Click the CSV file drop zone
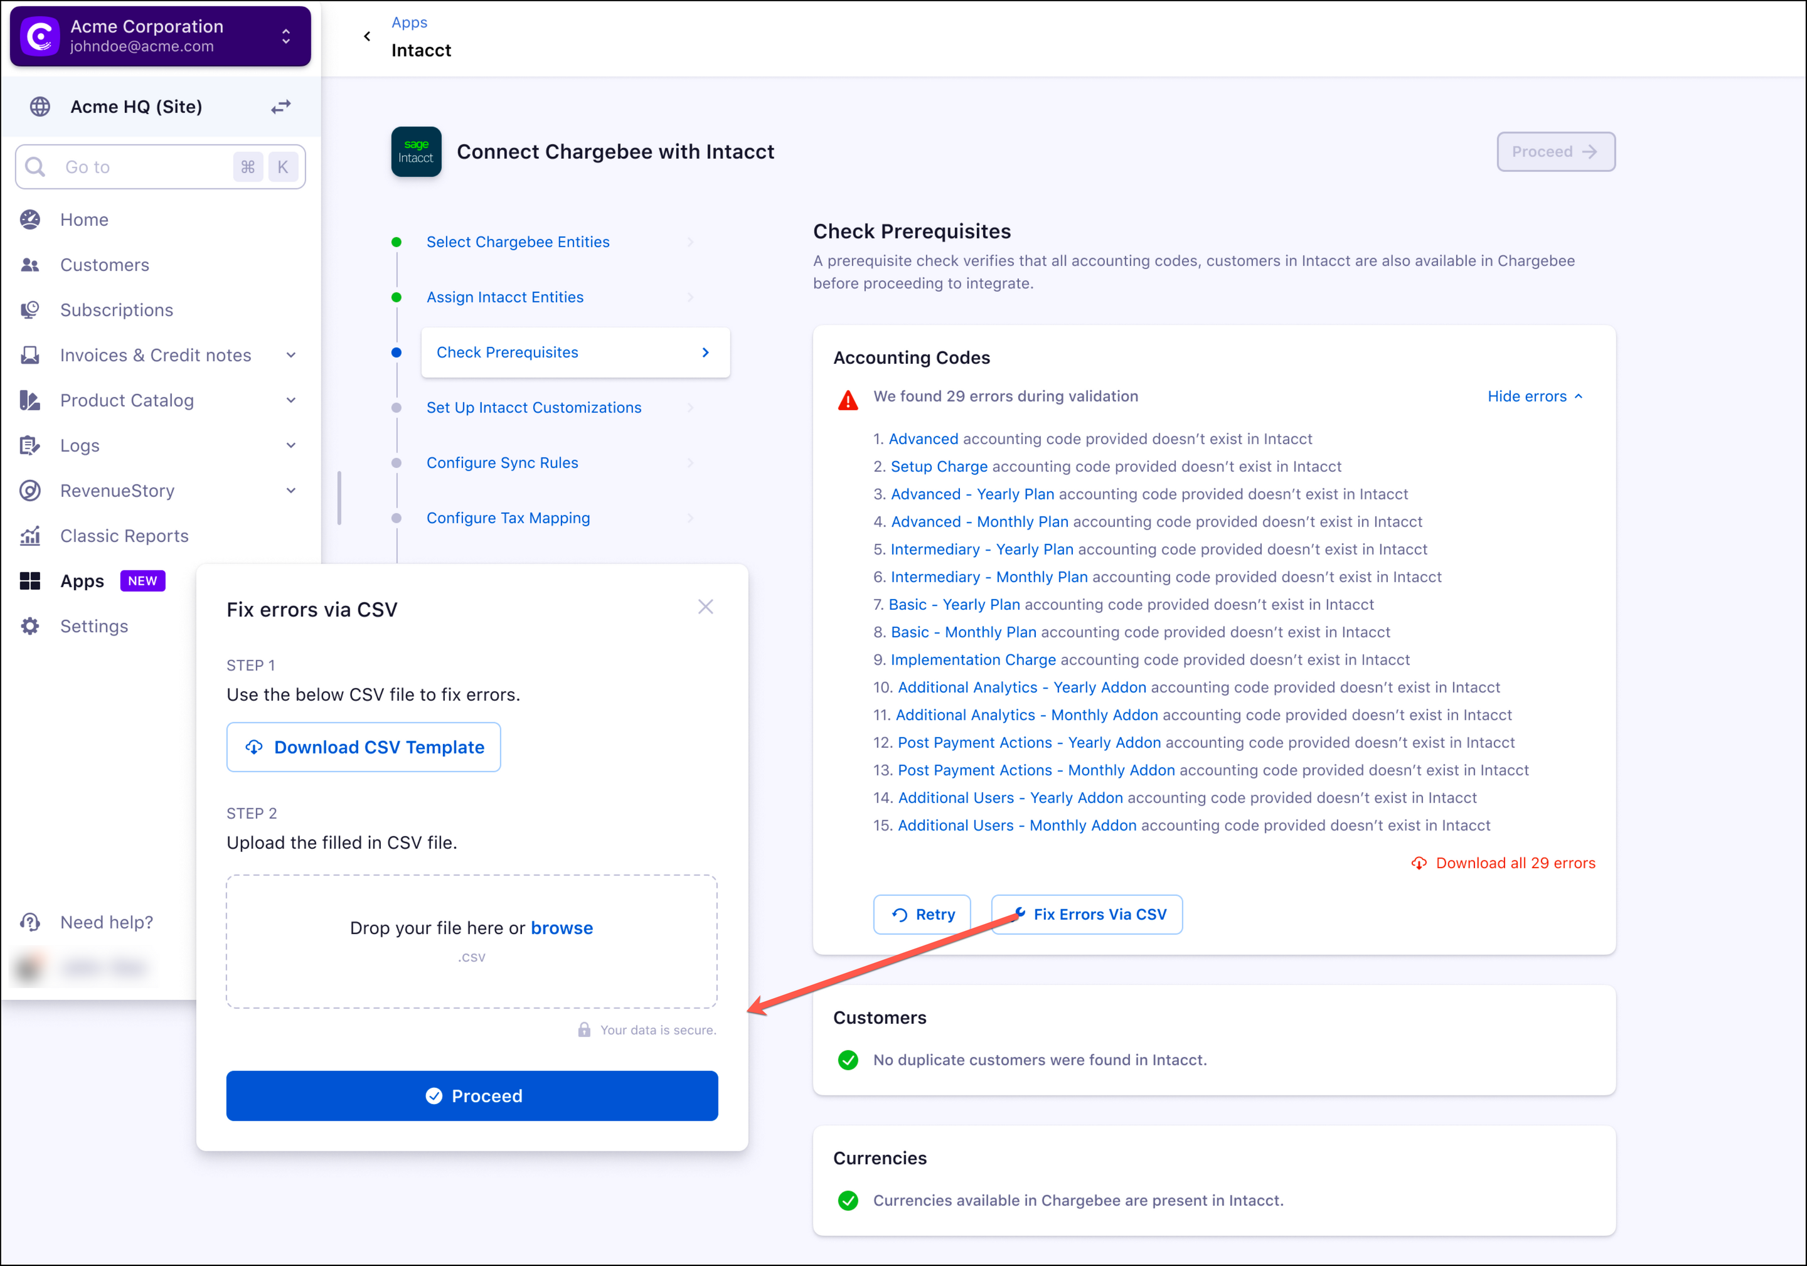 [471, 941]
